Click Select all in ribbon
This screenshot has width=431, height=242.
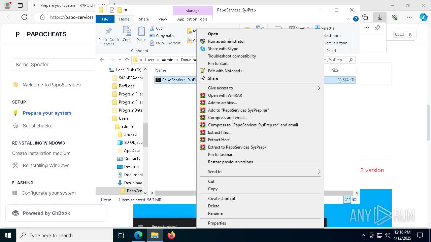click(x=326, y=28)
